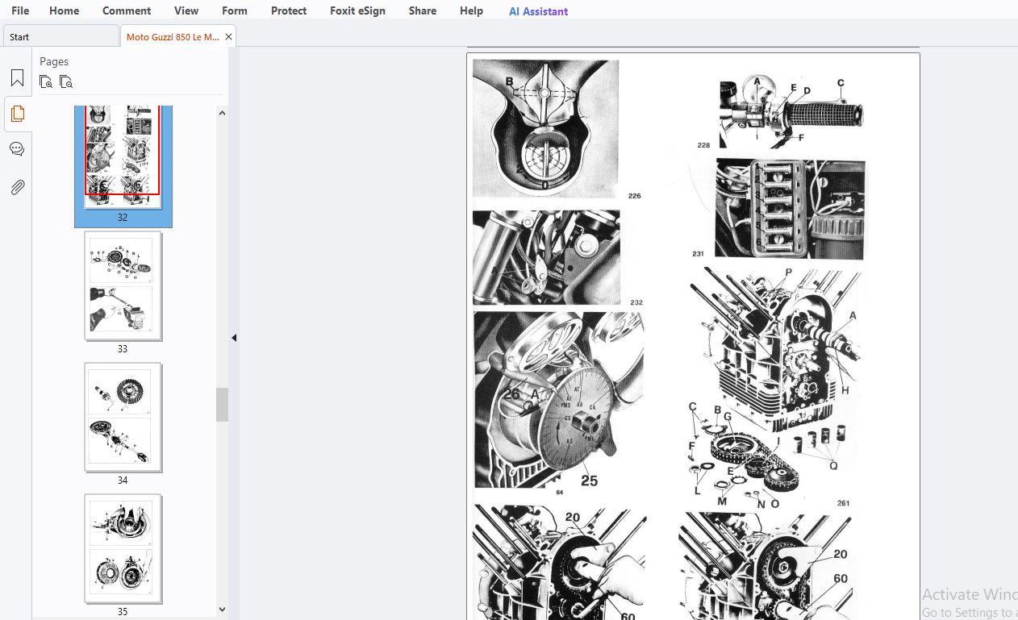This screenshot has height=620, width=1018.
Task: Switch to the Home ribbon tab
Action: 65,10
